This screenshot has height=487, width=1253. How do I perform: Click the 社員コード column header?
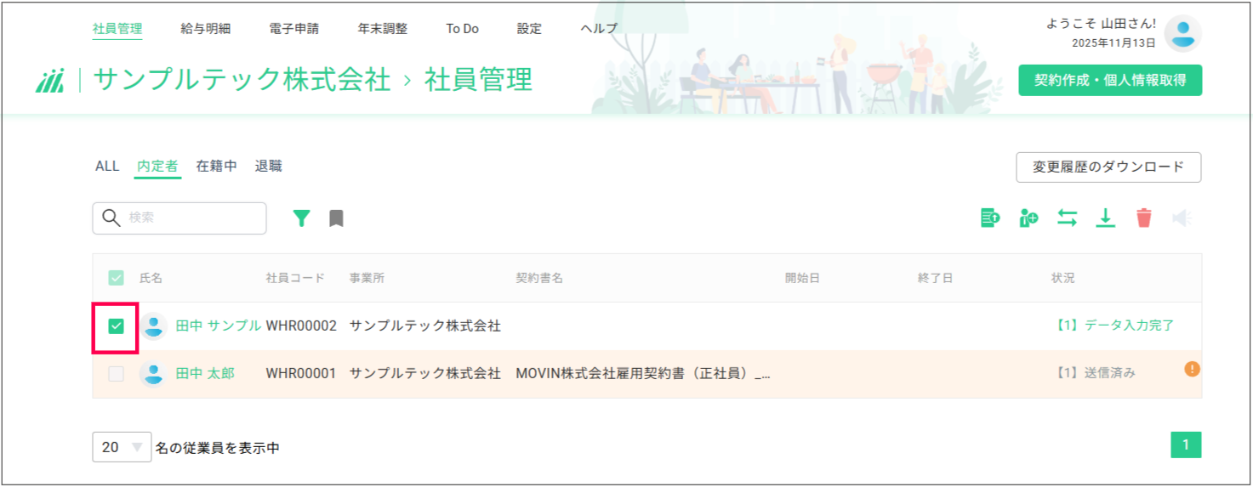click(295, 278)
